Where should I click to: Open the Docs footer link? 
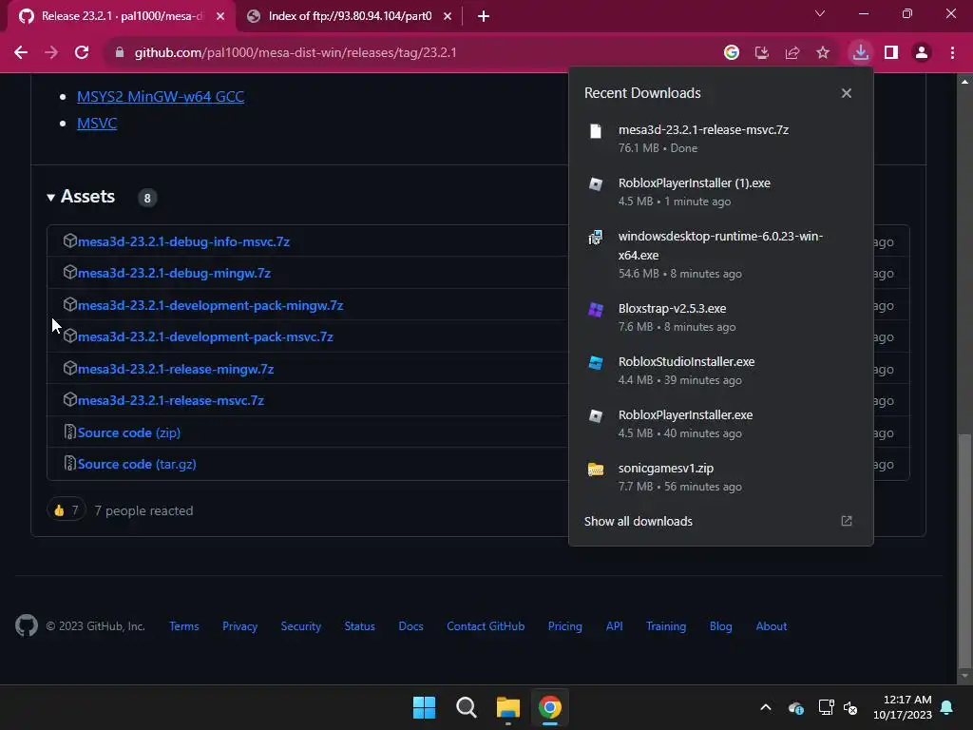(410, 626)
